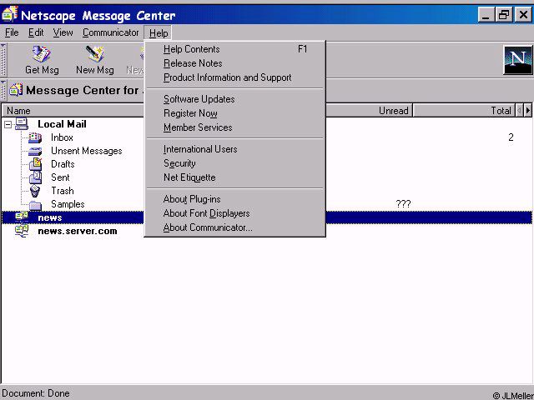Open Net Etiquette menu entry
This screenshot has height=400, width=534.
(x=235, y=177)
